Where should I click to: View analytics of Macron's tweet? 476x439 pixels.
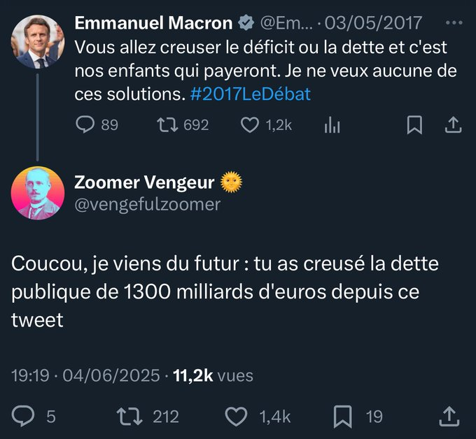(x=332, y=125)
